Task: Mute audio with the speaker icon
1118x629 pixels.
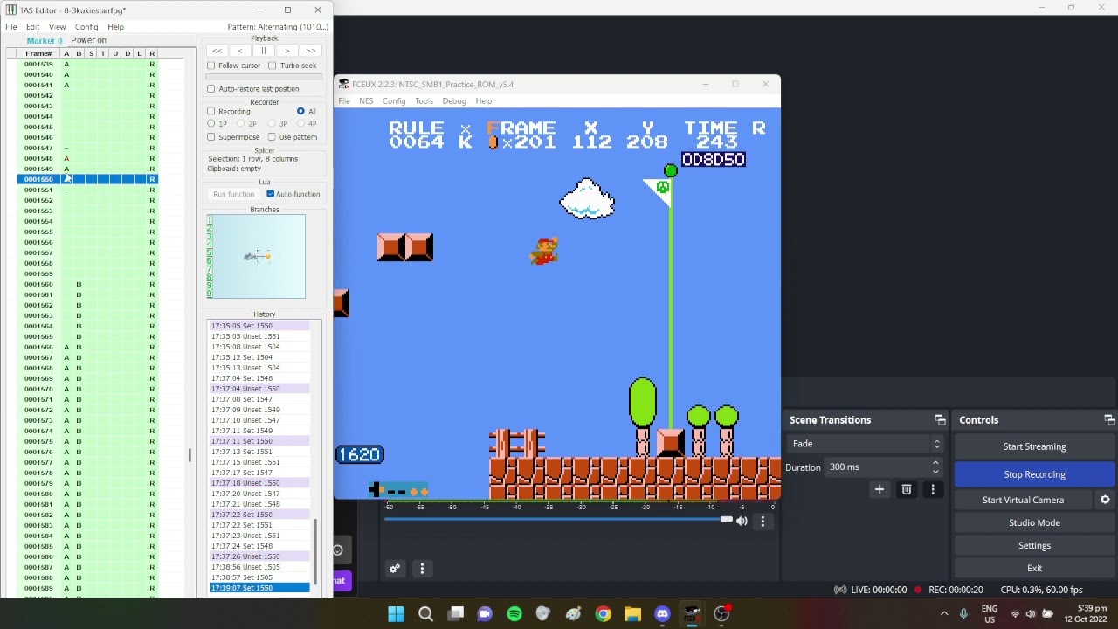Action: coord(742,521)
